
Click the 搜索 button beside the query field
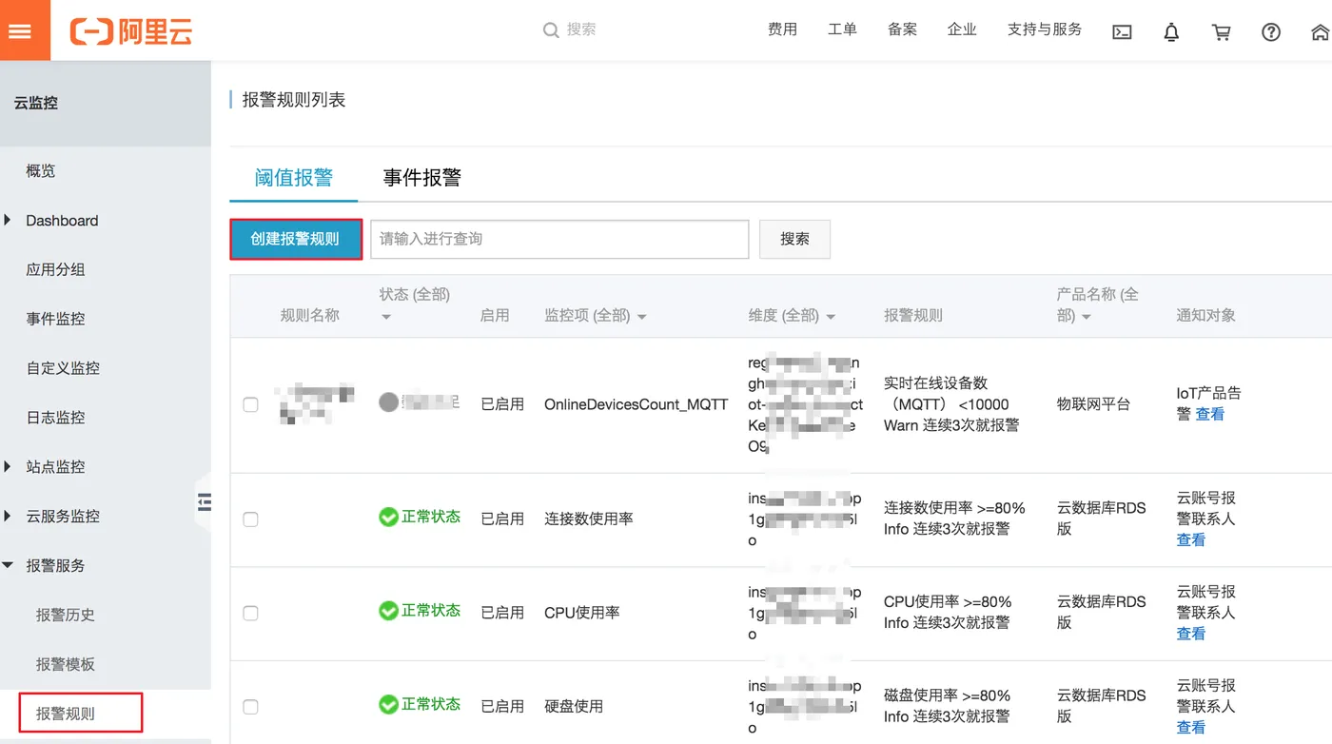[x=794, y=239]
